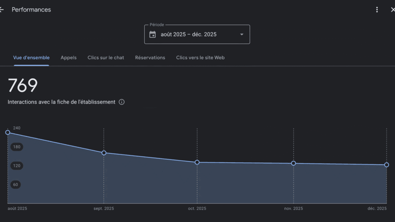Click the 769 total interactions number
This screenshot has width=395, height=222.
click(23, 86)
